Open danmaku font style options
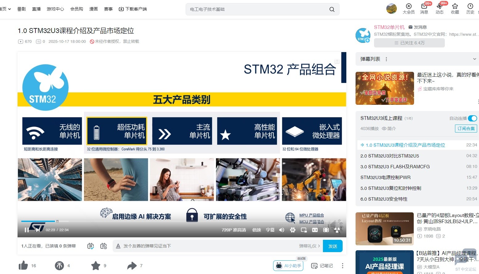The height and width of the screenshot is (274, 479). click(118, 246)
